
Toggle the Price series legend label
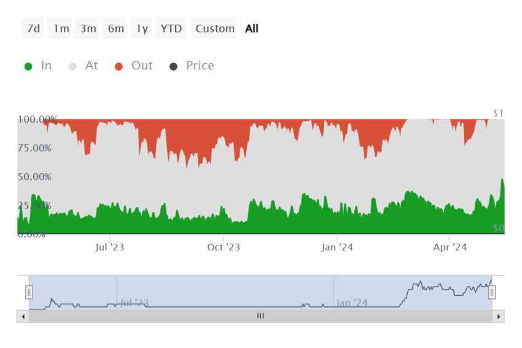200,66
